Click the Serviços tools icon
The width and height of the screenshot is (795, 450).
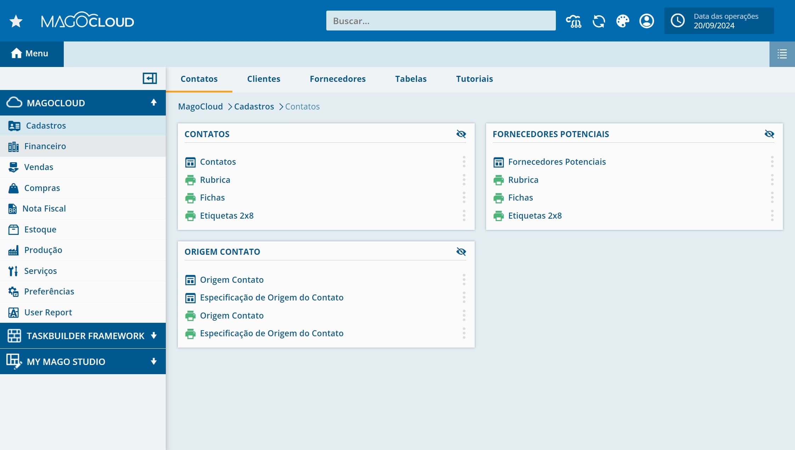[13, 271]
